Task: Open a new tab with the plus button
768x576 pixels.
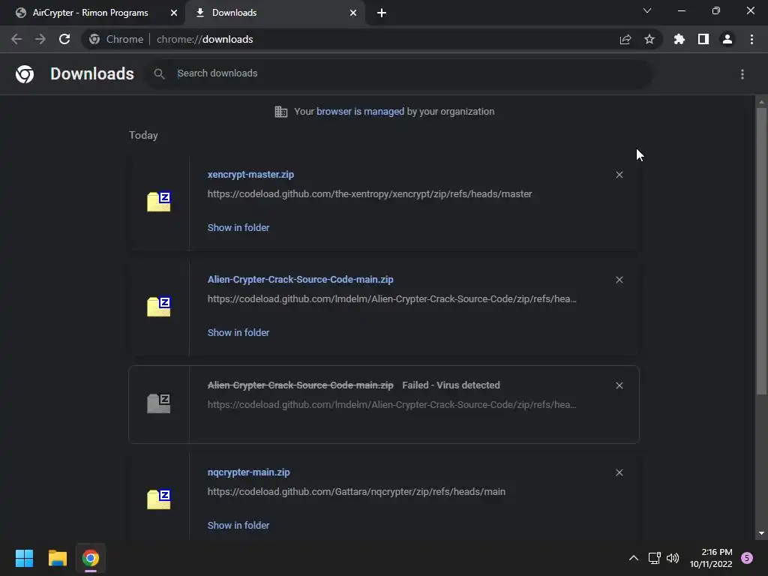Action: (382, 13)
